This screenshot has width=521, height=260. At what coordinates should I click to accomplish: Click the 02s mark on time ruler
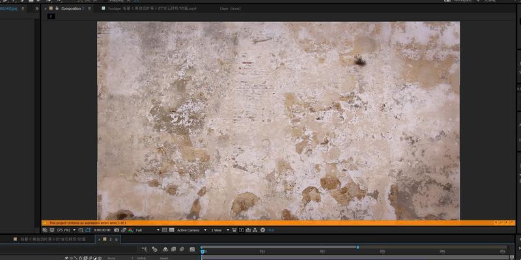[322, 252]
